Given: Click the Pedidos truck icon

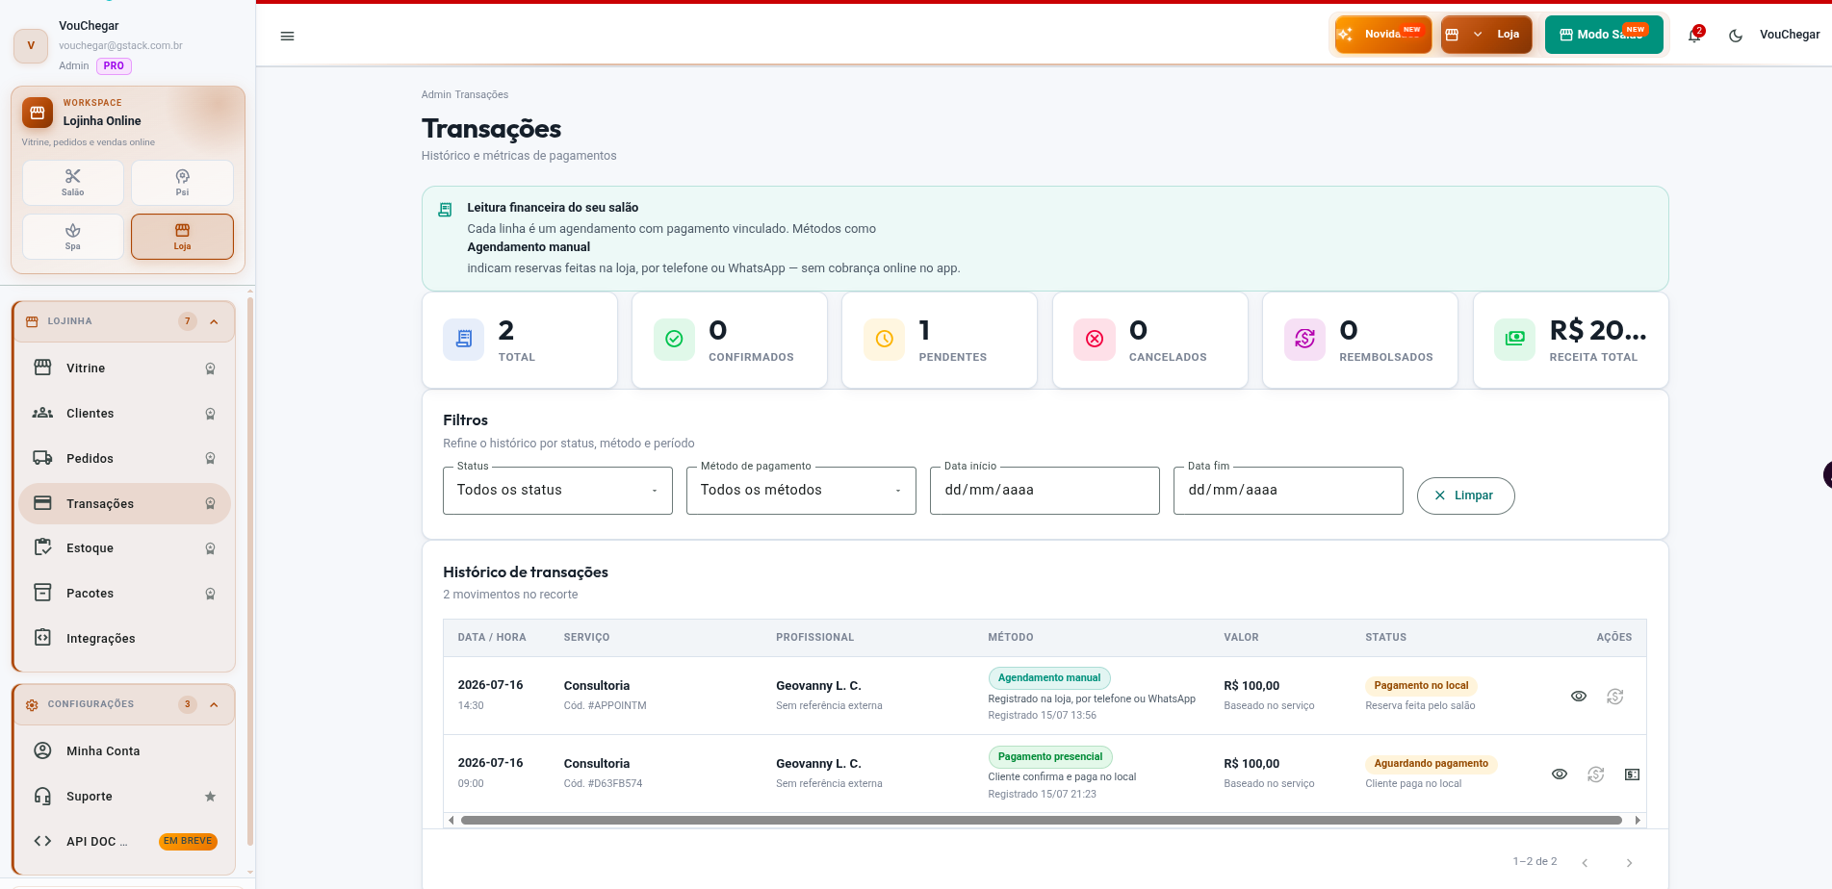Looking at the screenshot, I should [42, 458].
